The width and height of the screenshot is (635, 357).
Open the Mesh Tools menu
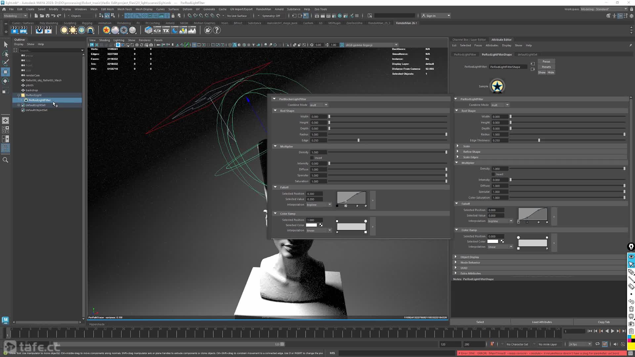(x=124, y=9)
